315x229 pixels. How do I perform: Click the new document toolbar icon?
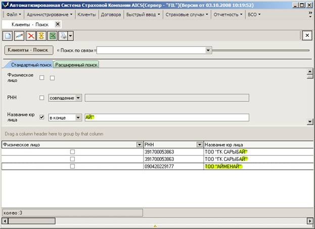[8, 35]
